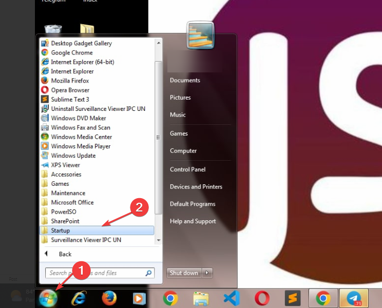The image size is (382, 308).
Task: Open Default Programs
Action: click(193, 204)
